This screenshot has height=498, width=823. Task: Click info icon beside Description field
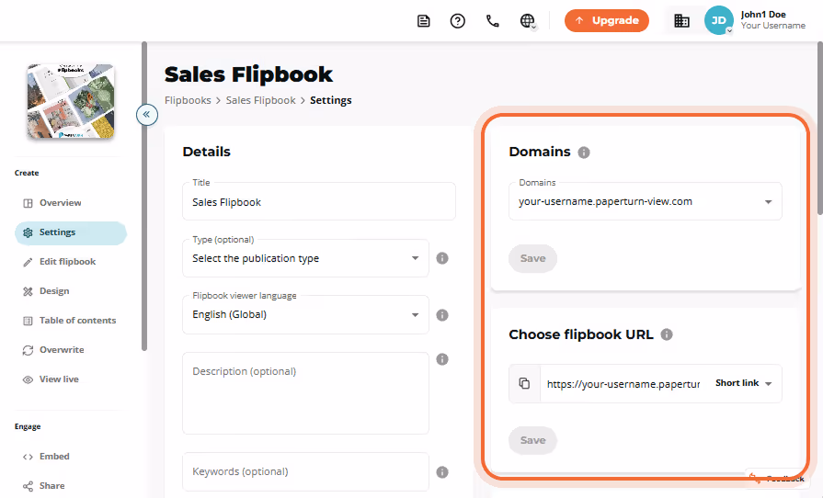tap(442, 359)
